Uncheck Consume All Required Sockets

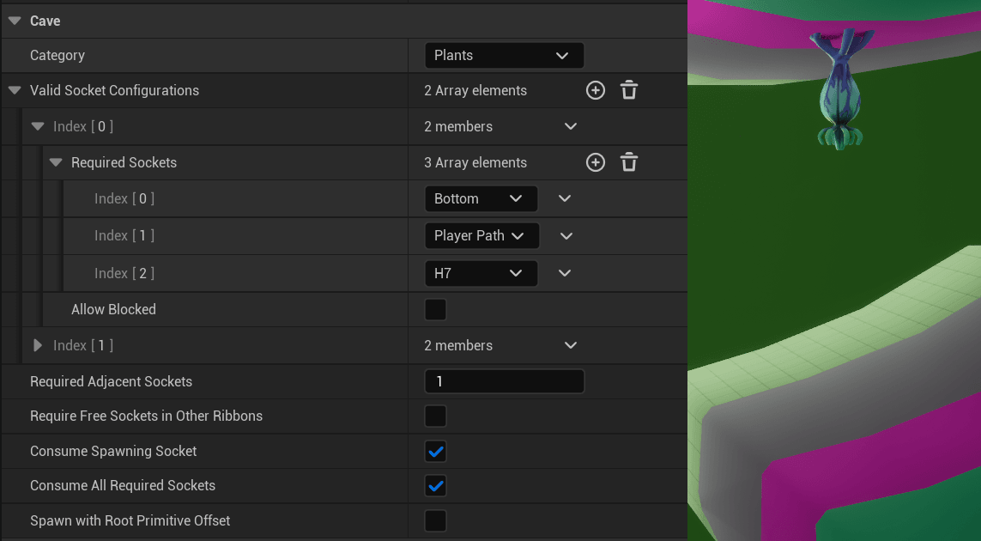coord(435,485)
